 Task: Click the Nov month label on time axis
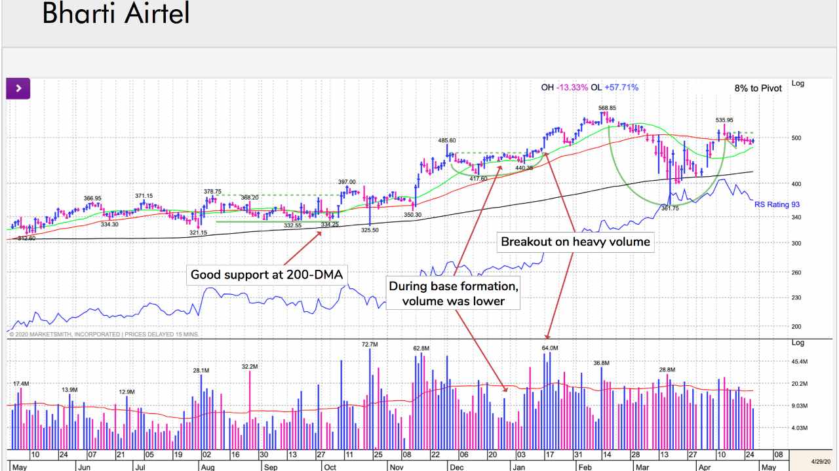tap(396, 467)
